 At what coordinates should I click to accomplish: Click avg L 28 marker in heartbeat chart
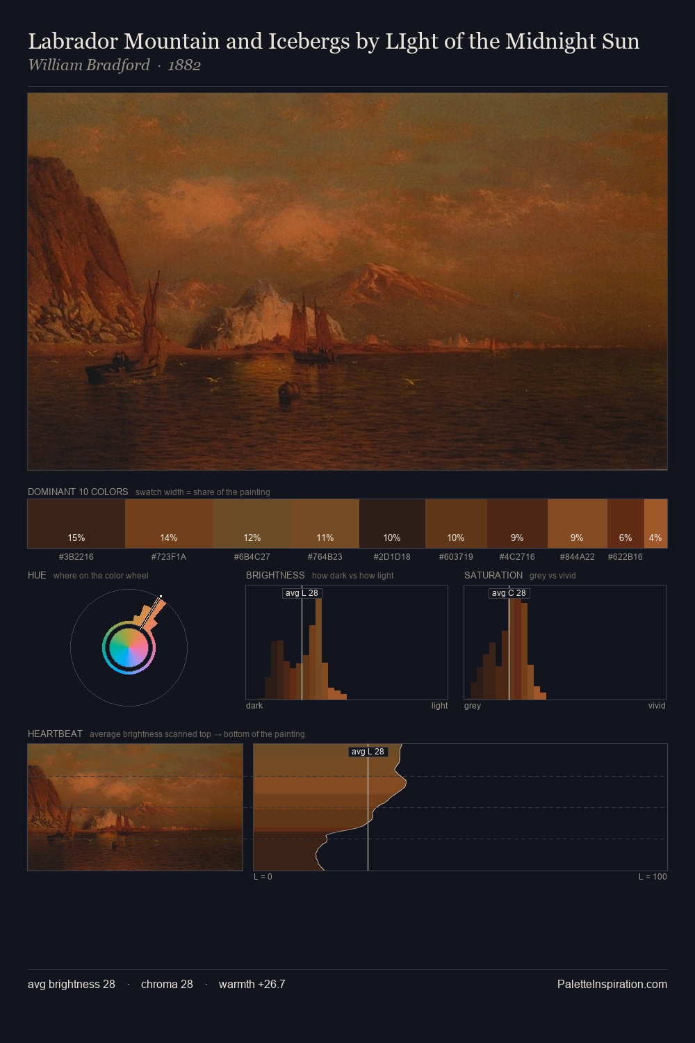tap(368, 752)
